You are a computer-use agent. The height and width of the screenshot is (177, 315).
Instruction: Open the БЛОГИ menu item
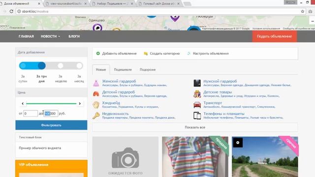[74, 36]
